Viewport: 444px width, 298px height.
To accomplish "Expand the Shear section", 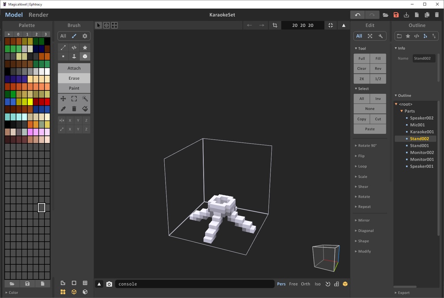I will (x=362, y=187).
